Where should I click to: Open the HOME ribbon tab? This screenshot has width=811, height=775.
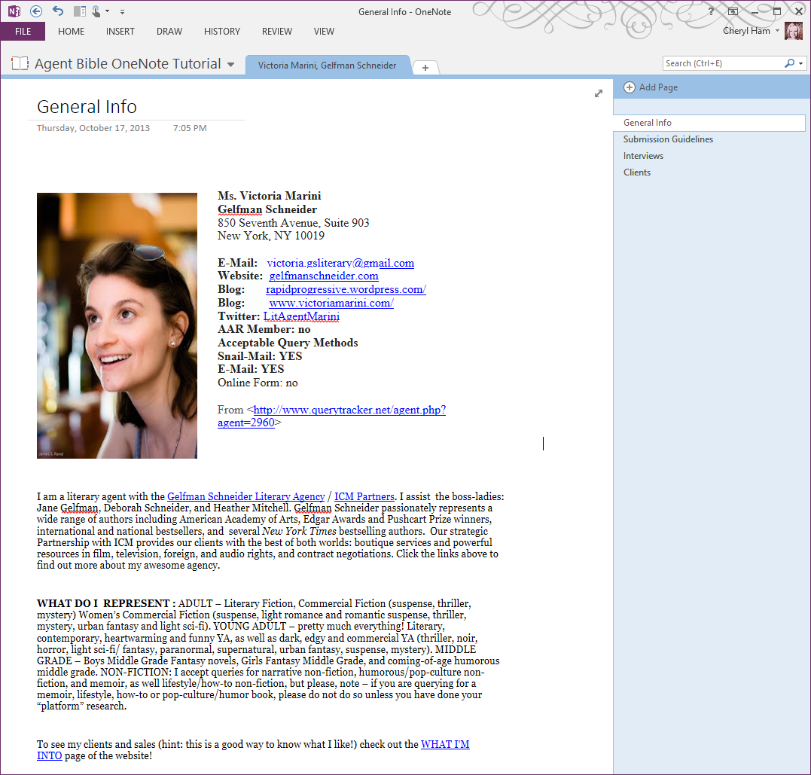(x=71, y=32)
